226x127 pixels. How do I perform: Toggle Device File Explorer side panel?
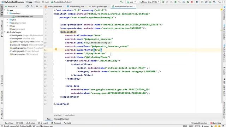(224, 110)
